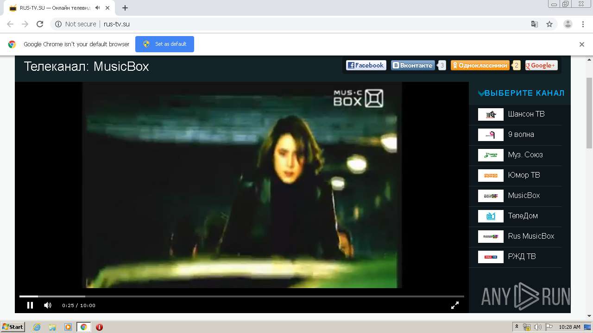Select the РЖД ТВ channel logo
The height and width of the screenshot is (333, 593).
(x=491, y=257)
